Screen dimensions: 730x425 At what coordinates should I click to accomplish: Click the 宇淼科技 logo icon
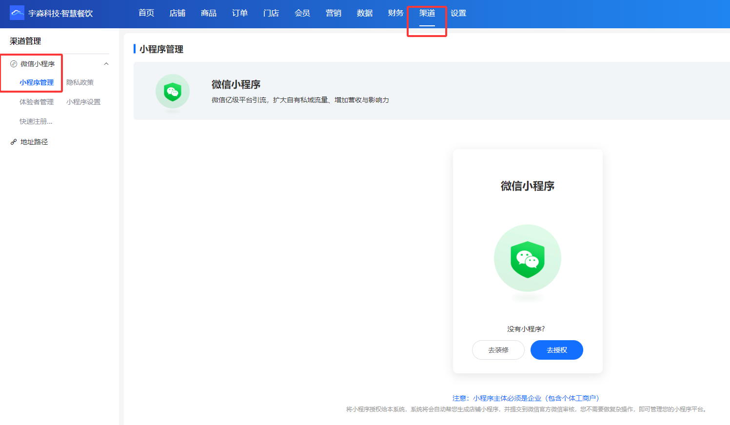17,13
